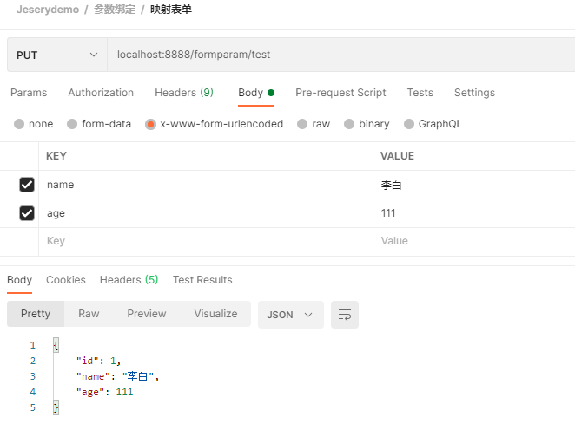Select the form-data radio option
Viewport: 575px width, 430px height.
72,124
